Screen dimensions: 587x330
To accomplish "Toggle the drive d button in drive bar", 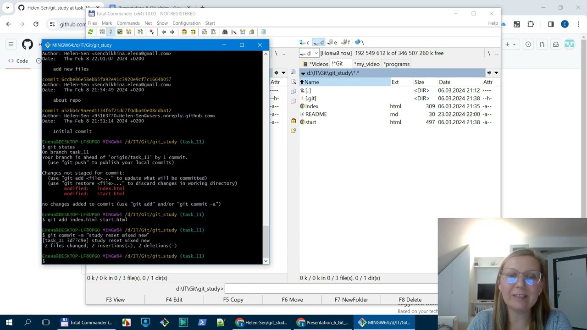I will click(319, 43).
